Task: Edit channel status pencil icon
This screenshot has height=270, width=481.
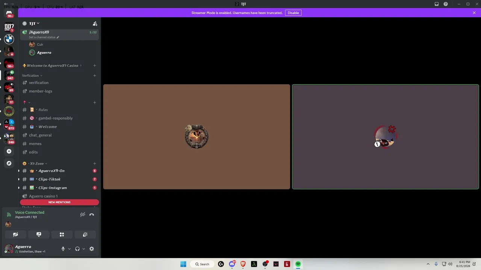Action: tap(58, 37)
